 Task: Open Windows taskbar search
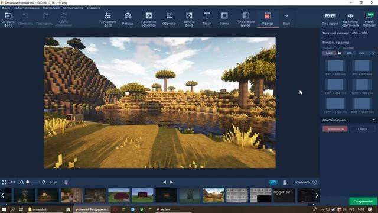tap(12, 209)
